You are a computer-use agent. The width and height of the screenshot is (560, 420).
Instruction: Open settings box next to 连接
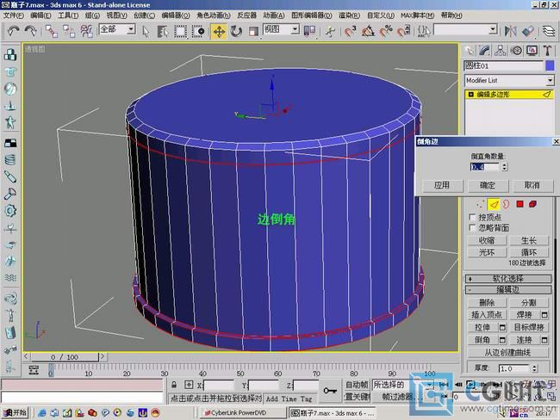pos(544,340)
